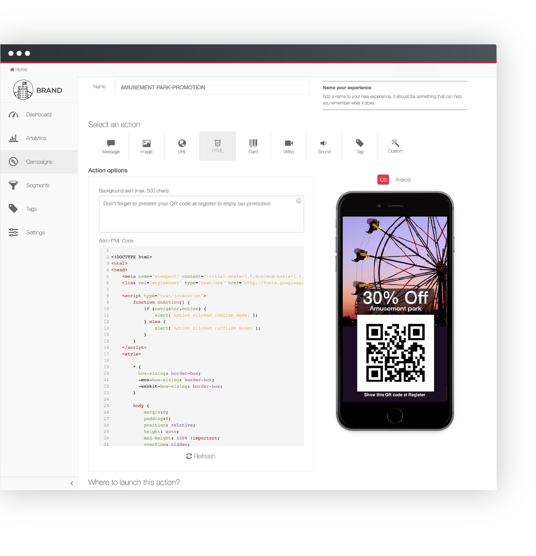Edit the experience Name field

coord(212,87)
